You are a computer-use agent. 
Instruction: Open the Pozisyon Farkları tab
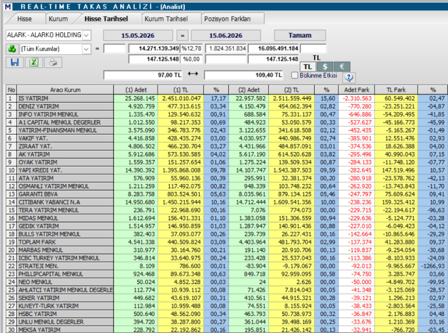(x=227, y=19)
